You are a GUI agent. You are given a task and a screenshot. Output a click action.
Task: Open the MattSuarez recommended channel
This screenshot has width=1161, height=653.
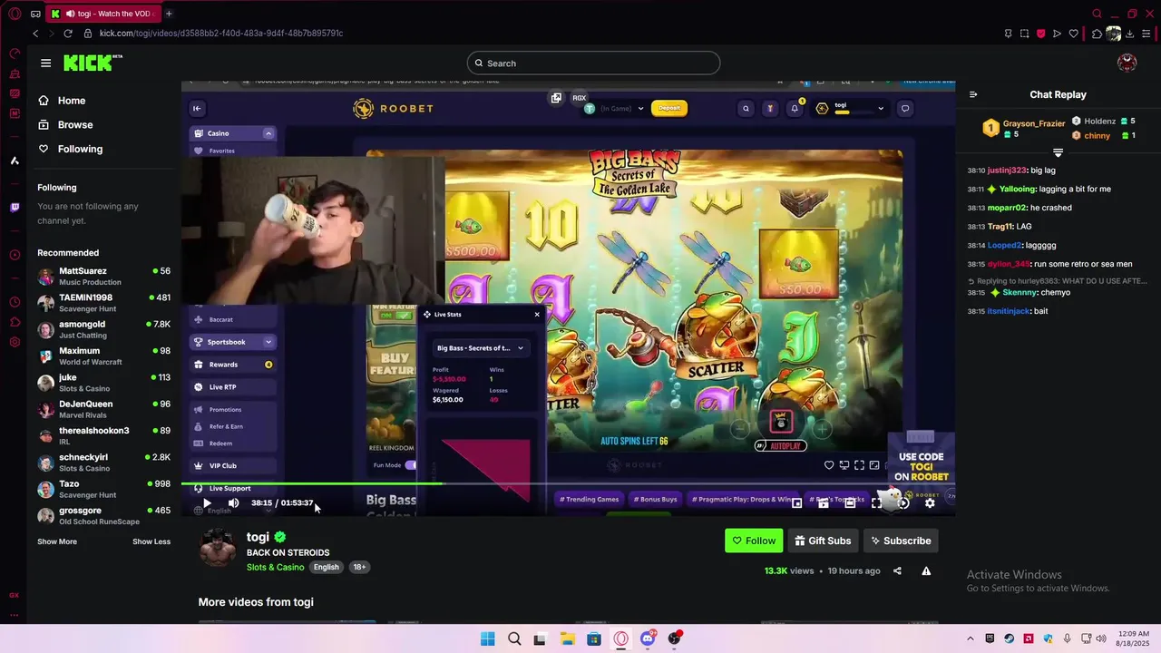coord(103,277)
